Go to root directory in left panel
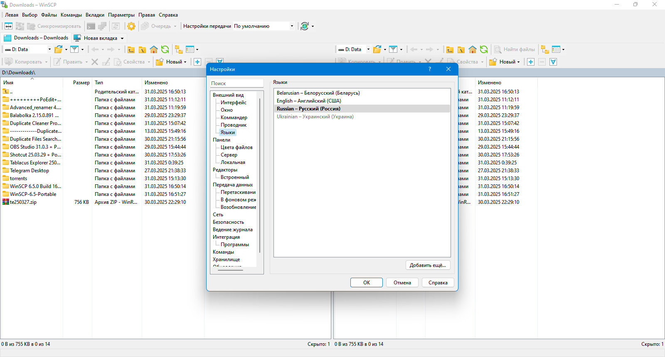Screen dimensions: 665x357 pyautogui.click(x=142, y=49)
